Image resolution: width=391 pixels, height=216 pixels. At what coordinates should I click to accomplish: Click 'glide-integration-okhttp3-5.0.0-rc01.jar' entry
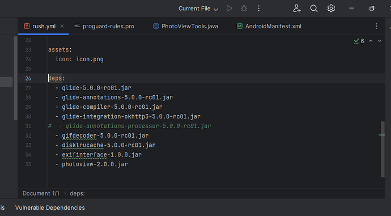pyautogui.click(x=131, y=116)
